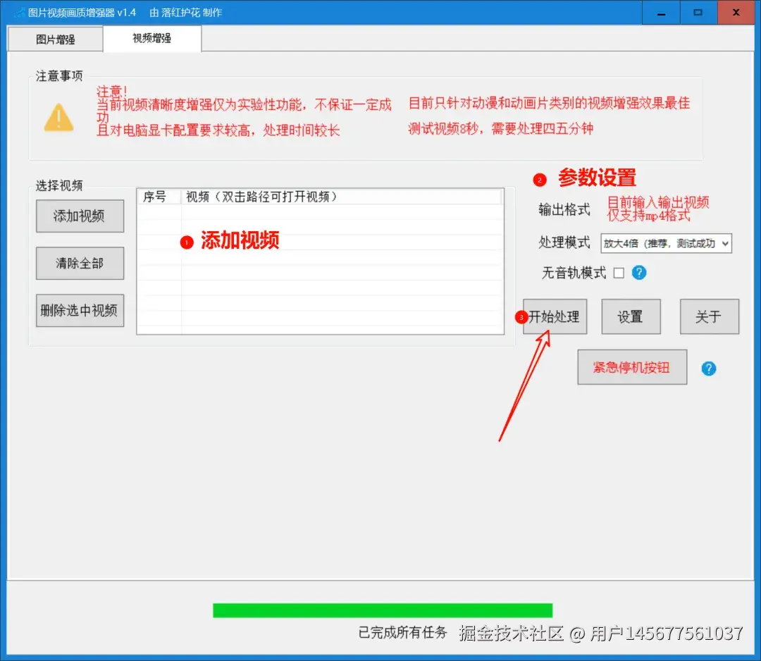761x661 pixels.
Task: Open settings via the 设置 button
Action: click(631, 316)
